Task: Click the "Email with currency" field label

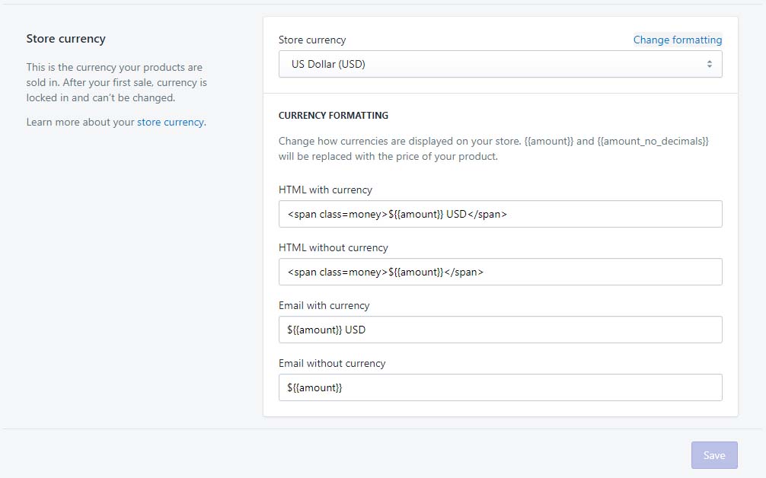Action: click(x=324, y=305)
